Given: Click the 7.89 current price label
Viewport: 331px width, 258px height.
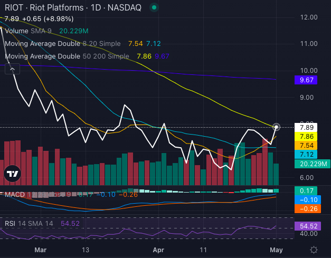Looking at the screenshot, I should point(306,128).
